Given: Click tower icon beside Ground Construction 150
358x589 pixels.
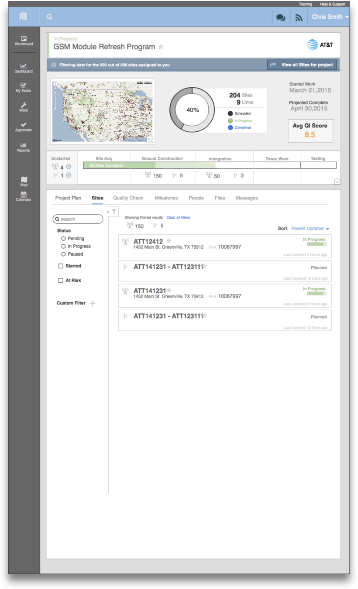Looking at the screenshot, I should click(x=148, y=175).
